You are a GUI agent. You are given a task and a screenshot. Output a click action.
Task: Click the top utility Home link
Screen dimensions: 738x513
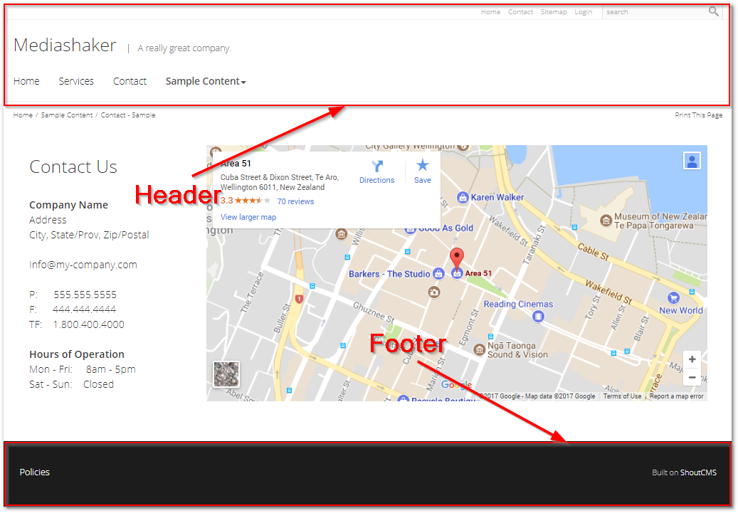point(490,12)
